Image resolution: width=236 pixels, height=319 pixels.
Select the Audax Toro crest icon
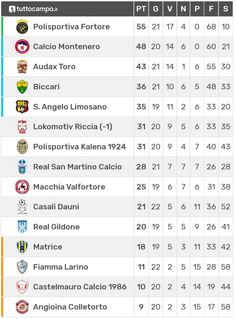tap(22, 67)
